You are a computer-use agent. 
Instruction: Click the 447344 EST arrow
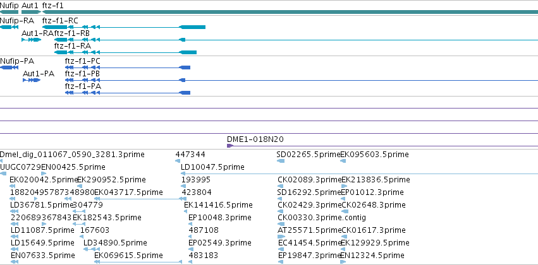click(x=178, y=161)
